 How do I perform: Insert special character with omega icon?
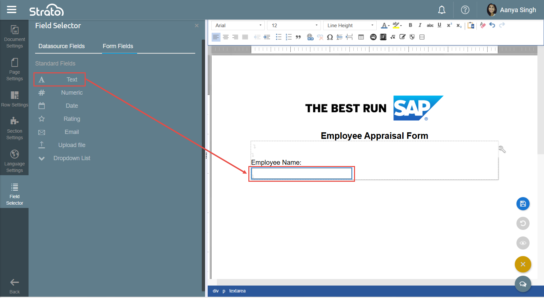click(330, 37)
